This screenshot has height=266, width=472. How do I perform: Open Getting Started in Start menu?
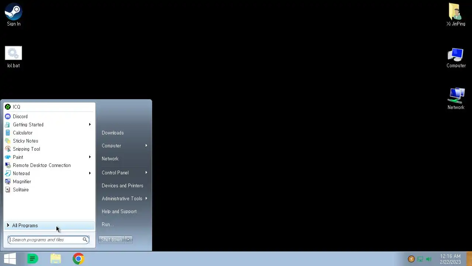click(49, 125)
